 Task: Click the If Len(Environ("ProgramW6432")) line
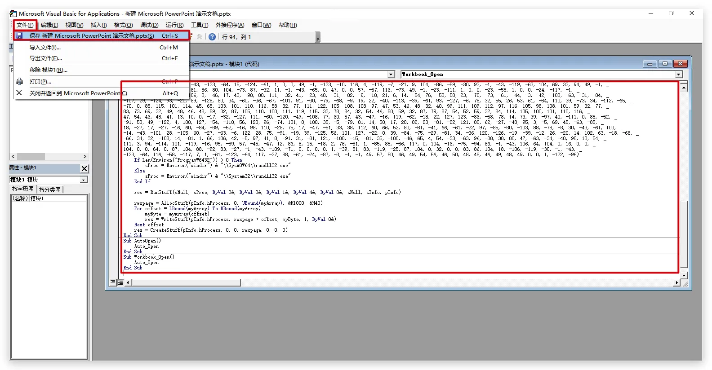pos(188,160)
